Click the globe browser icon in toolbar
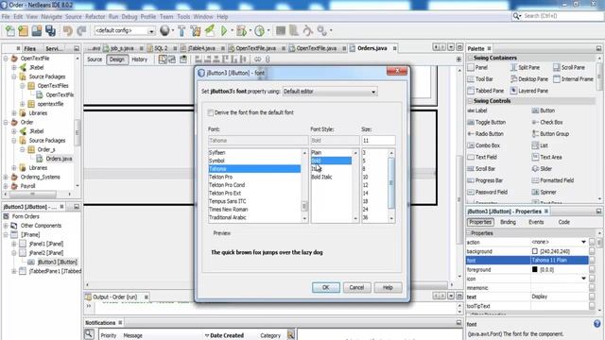 point(164,30)
